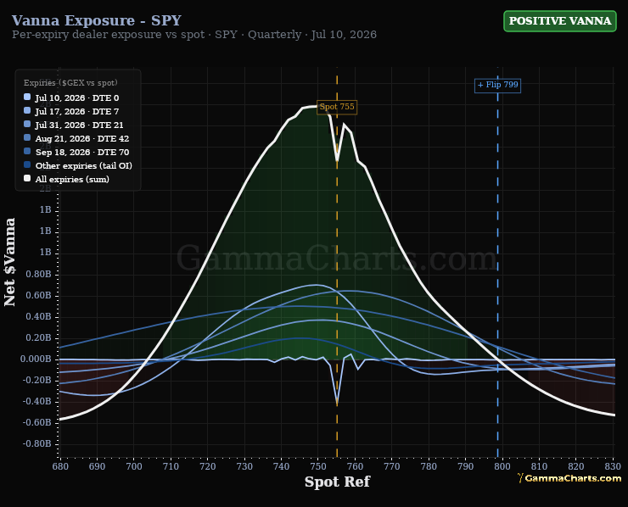Click the 750 x-axis tick label
Image resolution: width=628 pixels, height=507 pixels.
coord(318,466)
